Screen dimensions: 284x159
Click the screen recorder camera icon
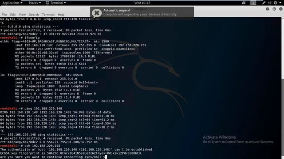[x=244, y=3]
